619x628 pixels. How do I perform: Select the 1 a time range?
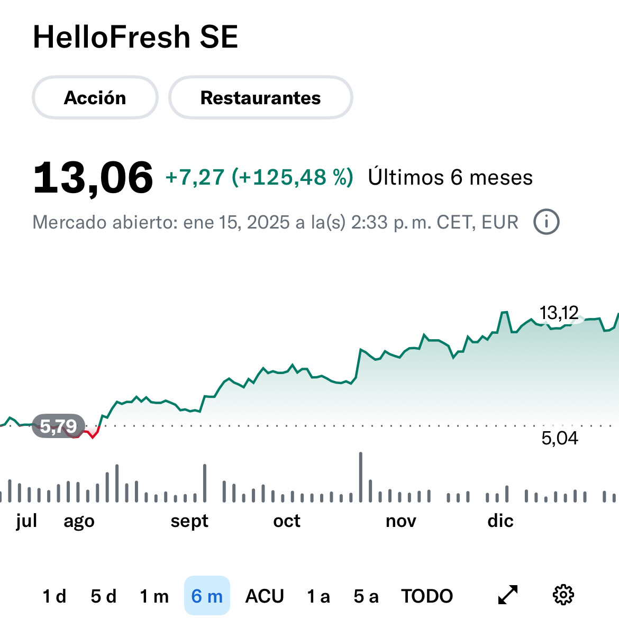pos(318,596)
